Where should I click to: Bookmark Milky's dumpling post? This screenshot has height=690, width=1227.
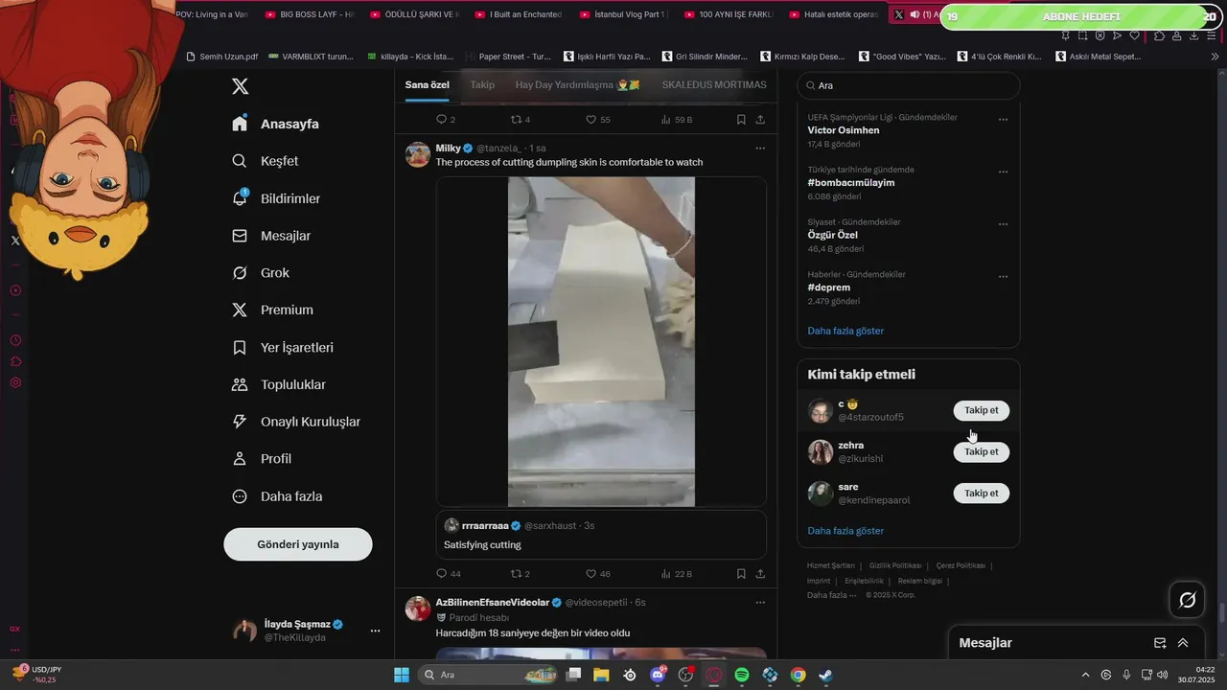pyautogui.click(x=741, y=574)
